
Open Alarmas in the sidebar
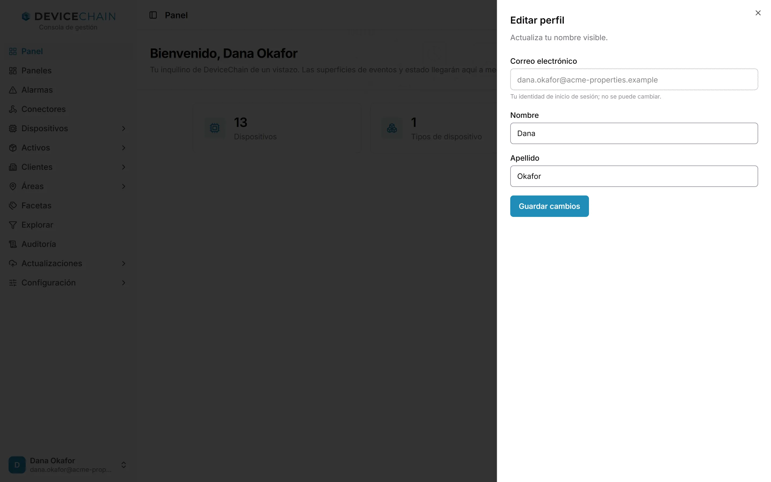(x=68, y=90)
